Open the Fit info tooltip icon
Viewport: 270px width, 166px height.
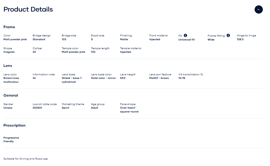[x=185, y=36]
